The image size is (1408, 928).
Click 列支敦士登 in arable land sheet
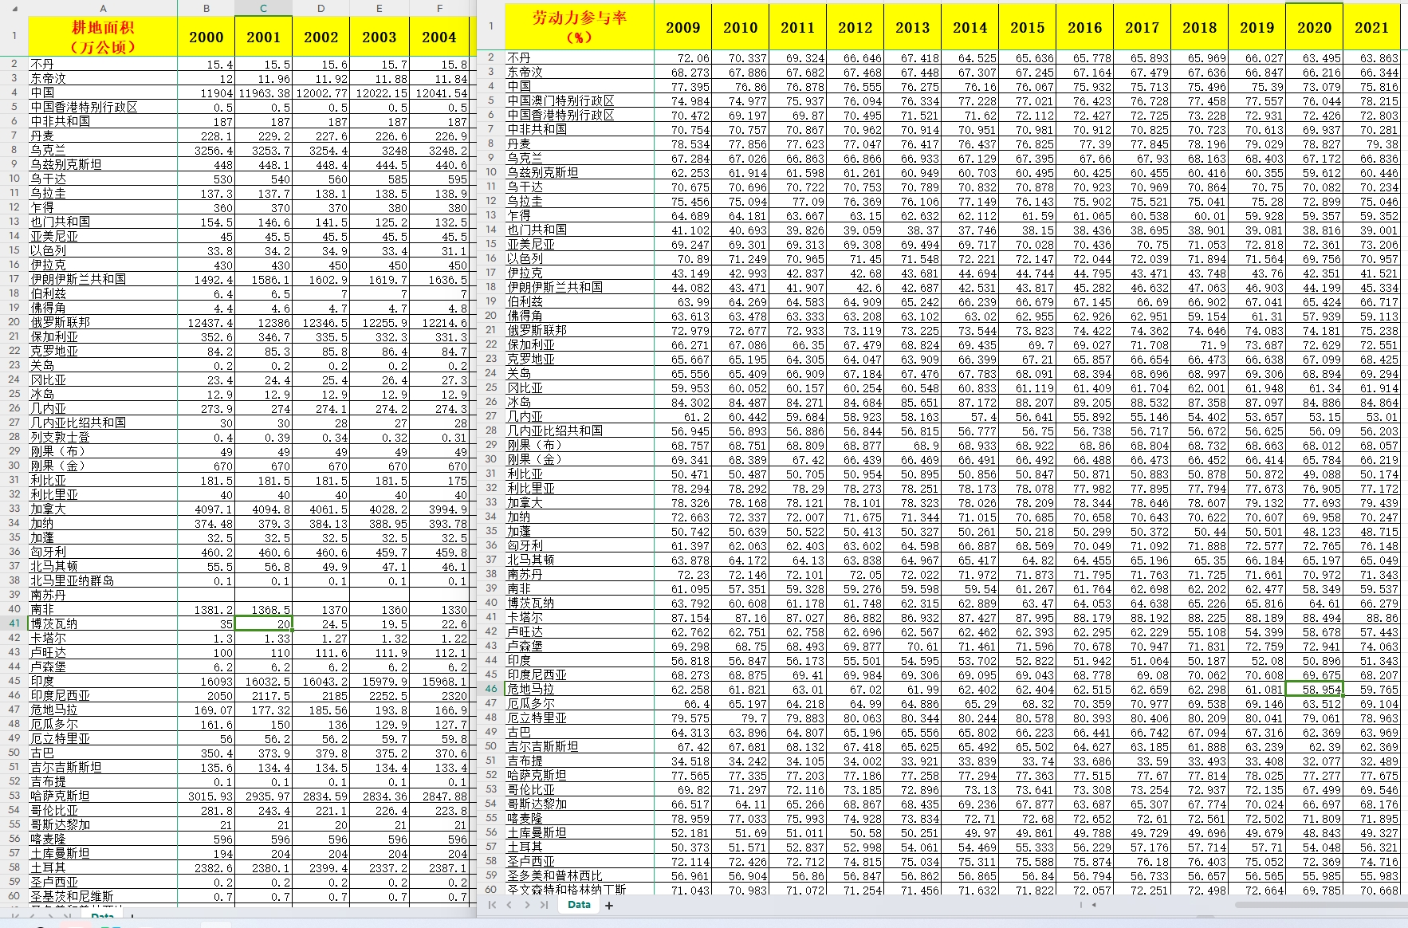[103, 437]
